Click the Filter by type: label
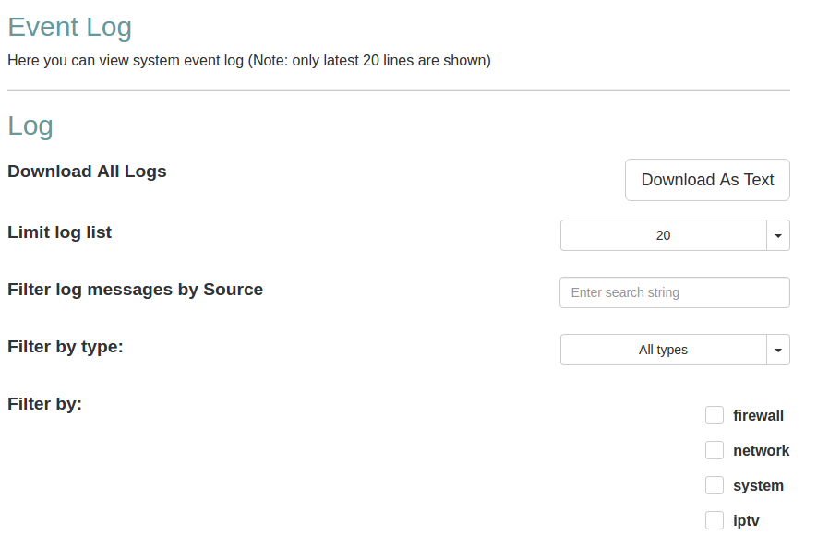The image size is (817, 547). click(x=66, y=347)
